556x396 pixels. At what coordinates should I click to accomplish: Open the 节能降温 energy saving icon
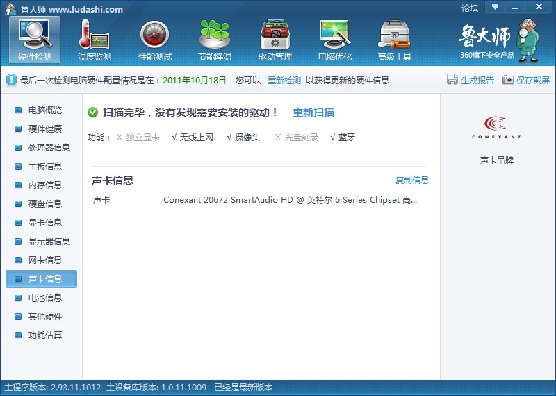(215, 39)
